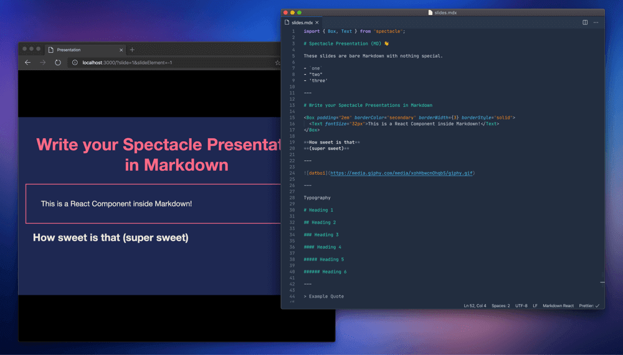Image resolution: width=623 pixels, height=355 pixels.
Task: Change file encoding UTF-8
Action: pyautogui.click(x=521, y=306)
